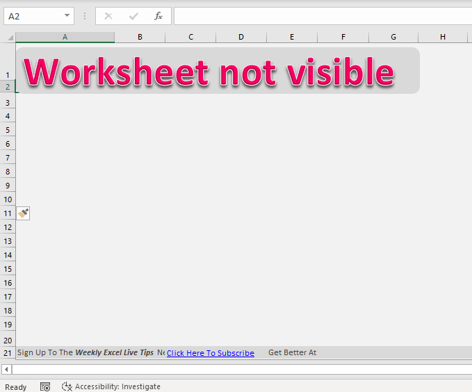Select row 8 header
Screen dimensions: 472x392
pyautogui.click(x=8, y=172)
